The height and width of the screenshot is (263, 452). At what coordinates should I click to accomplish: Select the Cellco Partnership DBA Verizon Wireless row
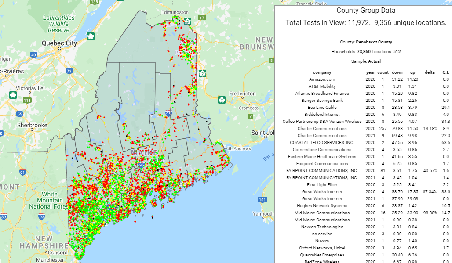pos(366,122)
